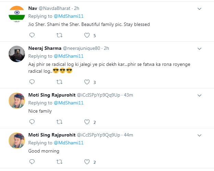Like the 'Nice family' tweet

(x=87, y=122)
